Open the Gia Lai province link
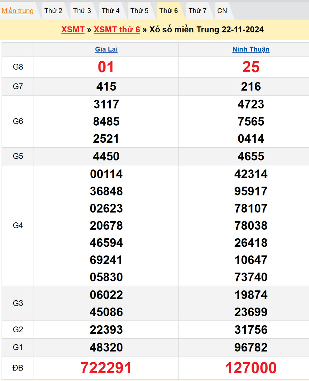Viewport: 309px width, 381px height. (x=106, y=49)
